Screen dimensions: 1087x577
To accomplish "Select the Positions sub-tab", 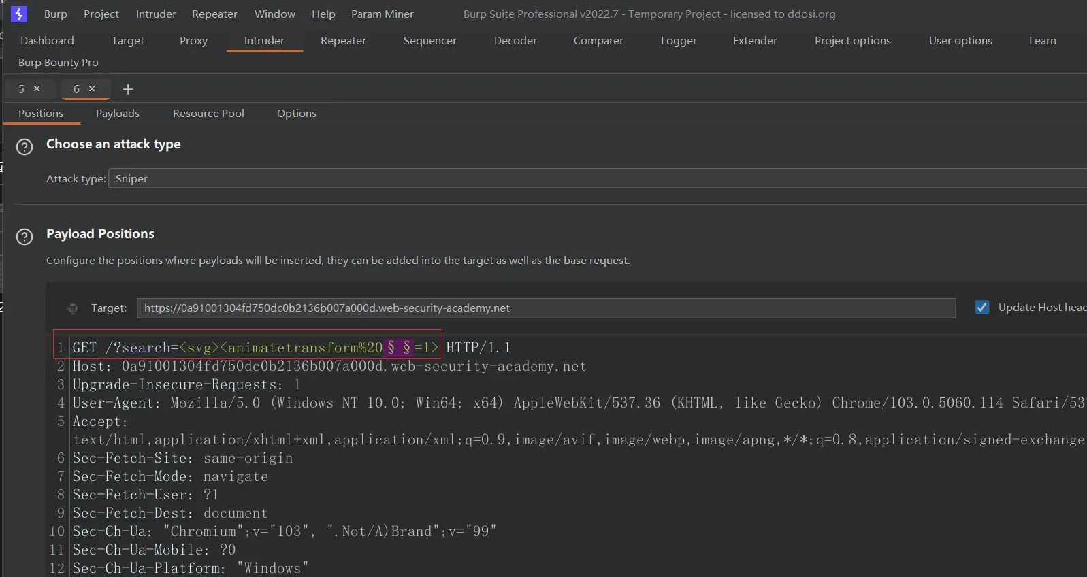I will [x=41, y=113].
